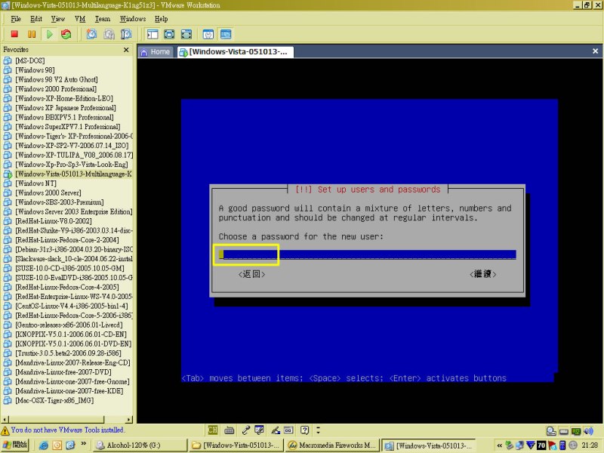Click the Revert to Snapshot icon

point(109,34)
